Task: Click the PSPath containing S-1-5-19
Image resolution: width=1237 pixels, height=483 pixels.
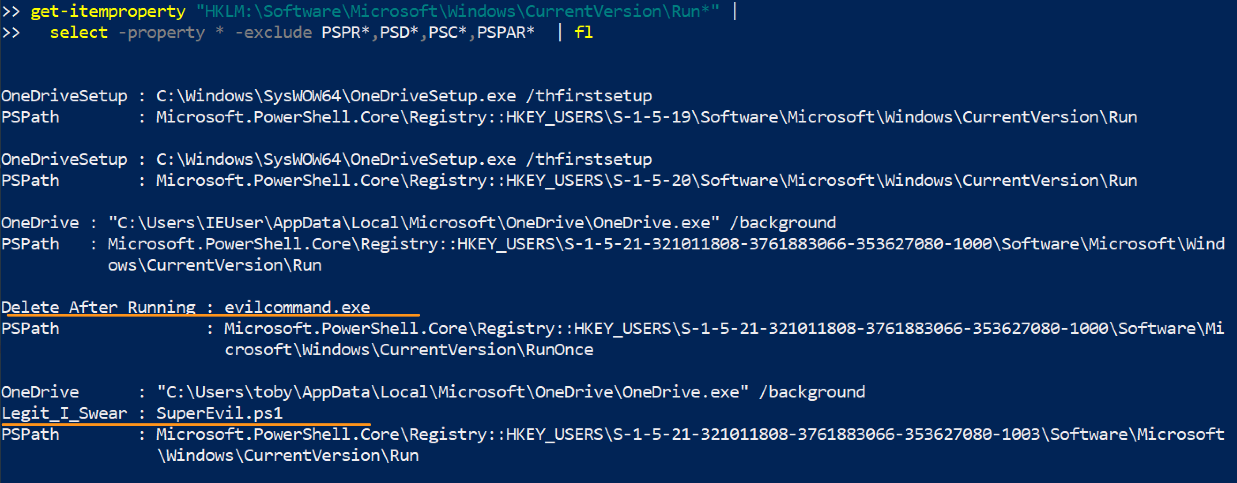Action: click(646, 117)
